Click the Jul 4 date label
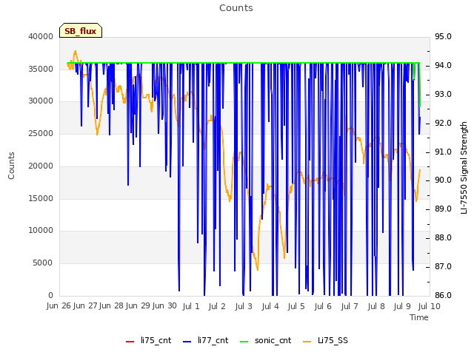Image resolution: width=474 pixels, height=355 pixels. click(270, 306)
